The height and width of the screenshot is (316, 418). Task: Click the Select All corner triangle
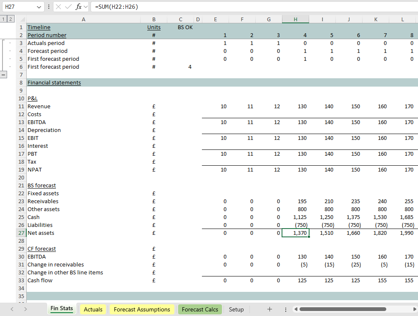coord(23,20)
